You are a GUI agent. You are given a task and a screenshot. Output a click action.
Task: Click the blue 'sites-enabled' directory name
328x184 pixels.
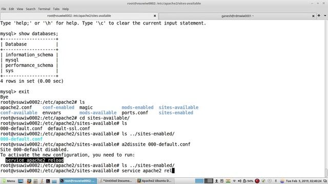176,113
